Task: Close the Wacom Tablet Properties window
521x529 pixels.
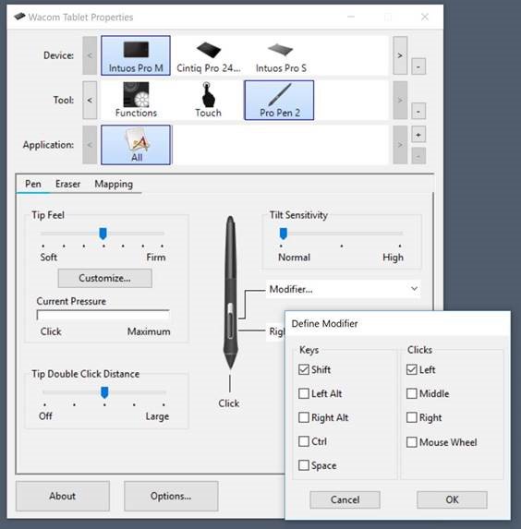Action: click(x=425, y=17)
